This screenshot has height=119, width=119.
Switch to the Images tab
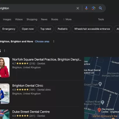coord(7,19)
